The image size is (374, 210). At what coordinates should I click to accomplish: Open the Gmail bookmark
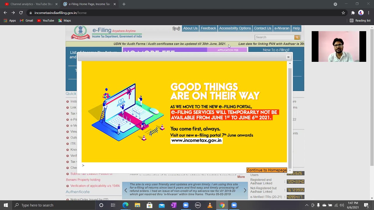26,21
